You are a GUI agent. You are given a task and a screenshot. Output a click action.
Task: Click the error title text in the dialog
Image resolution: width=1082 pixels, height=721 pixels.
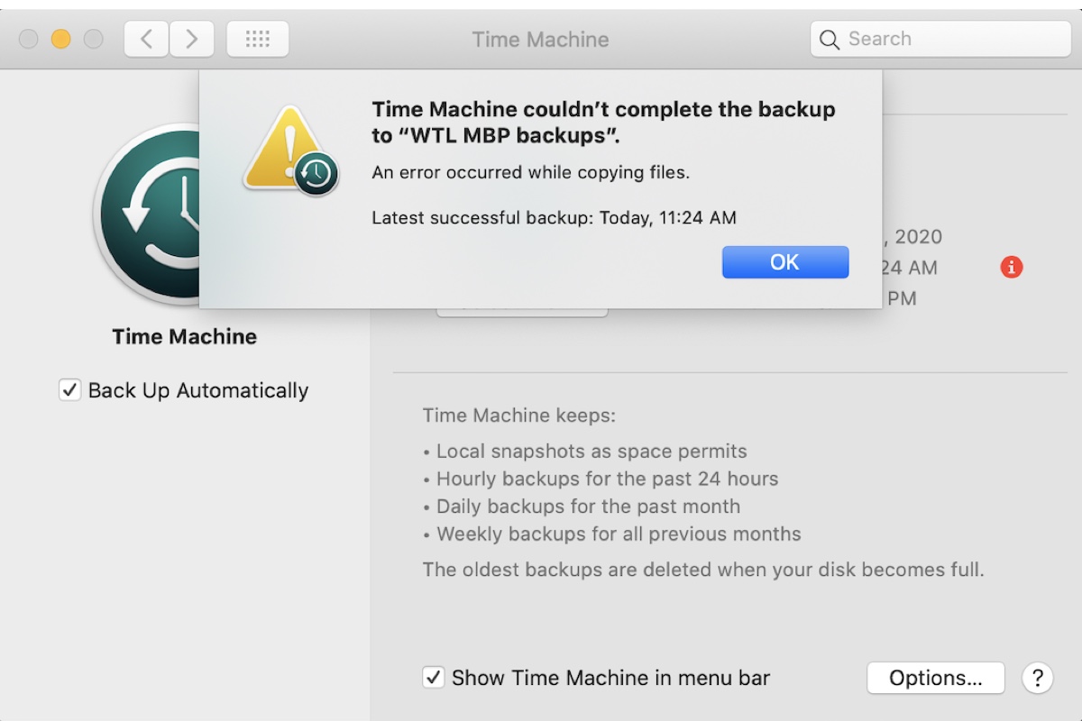pyautogui.click(x=602, y=119)
